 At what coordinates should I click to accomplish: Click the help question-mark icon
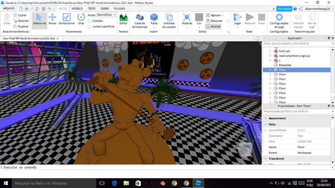coord(295,9)
